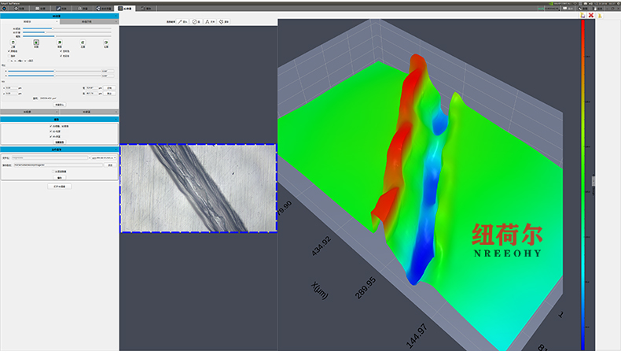Image resolution: width=621 pixels, height=355 pixels.
Task: Click the wrench icon in the top-right bar
Action: coord(579,9)
